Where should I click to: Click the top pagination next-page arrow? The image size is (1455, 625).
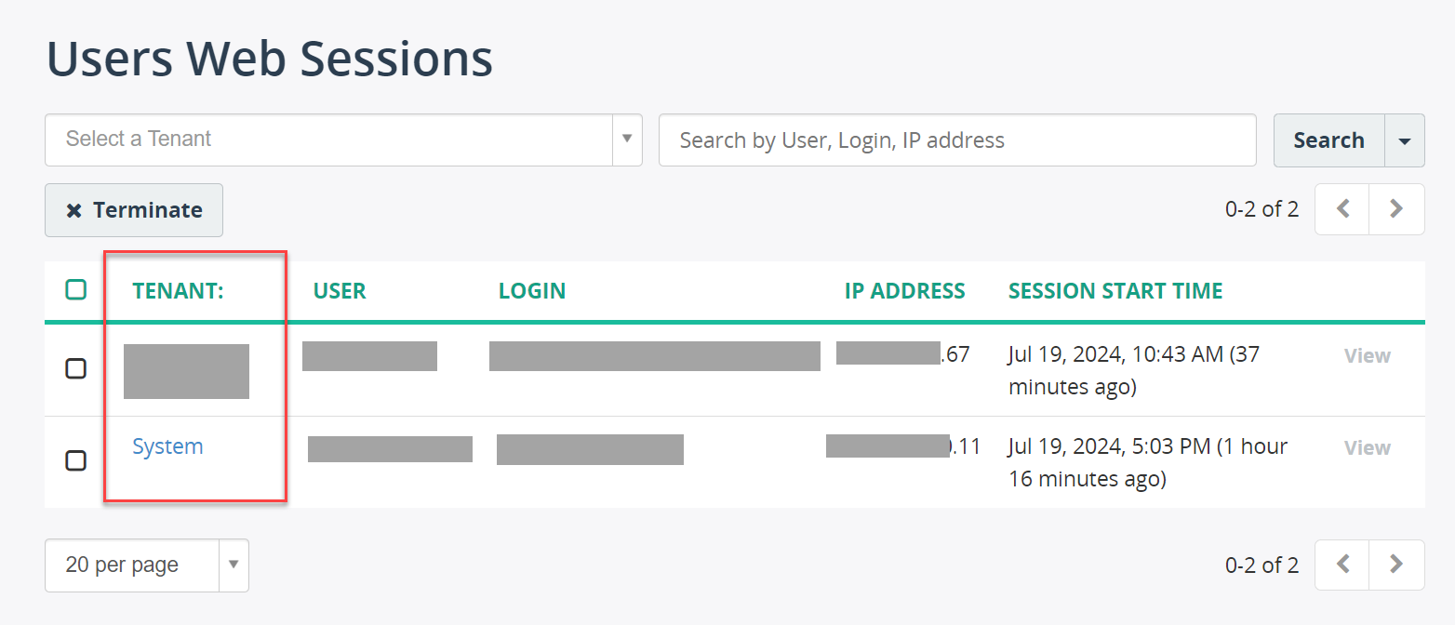pyautogui.click(x=1396, y=209)
